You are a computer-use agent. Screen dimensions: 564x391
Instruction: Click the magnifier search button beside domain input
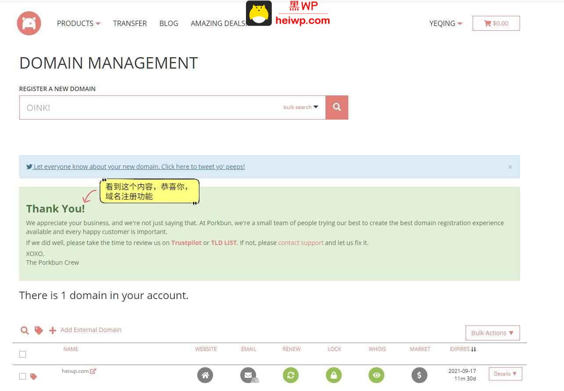(x=337, y=107)
